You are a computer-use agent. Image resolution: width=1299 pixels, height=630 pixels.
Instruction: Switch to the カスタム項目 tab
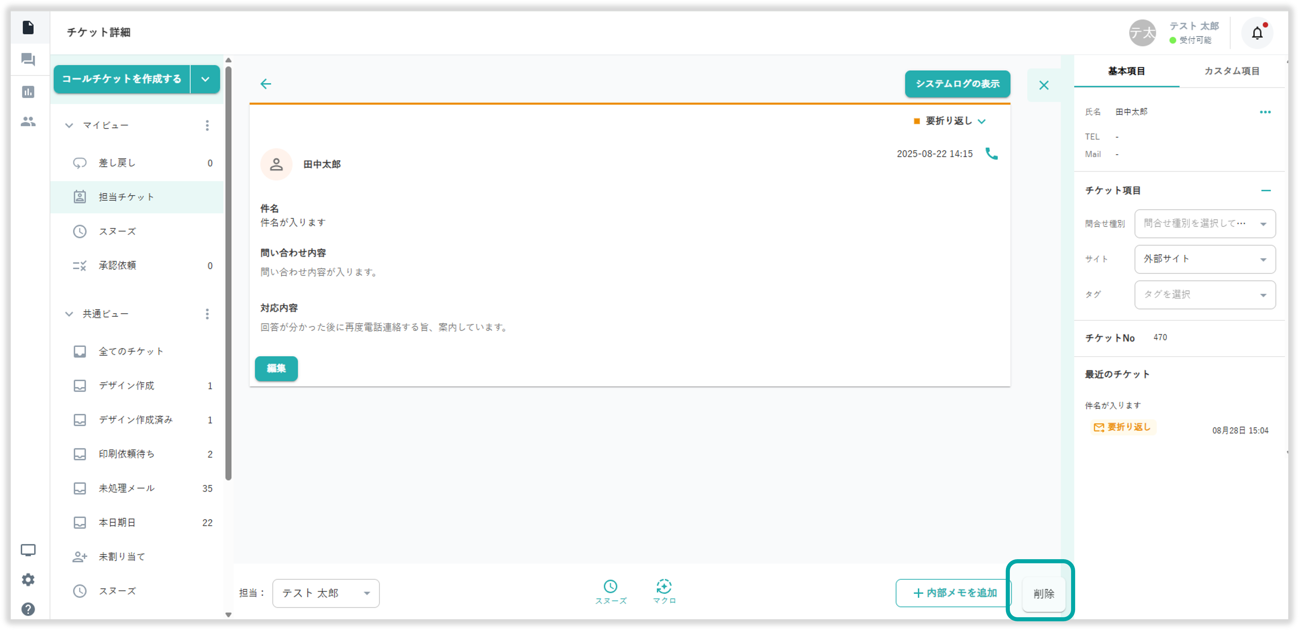pyautogui.click(x=1231, y=71)
